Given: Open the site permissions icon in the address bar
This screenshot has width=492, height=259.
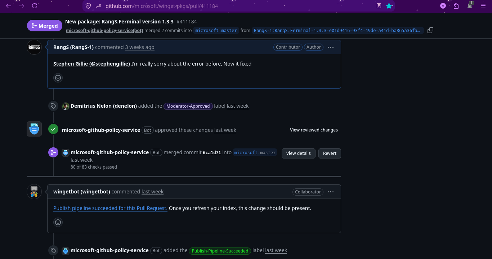Looking at the screenshot, I should pyautogui.click(x=98, y=6).
